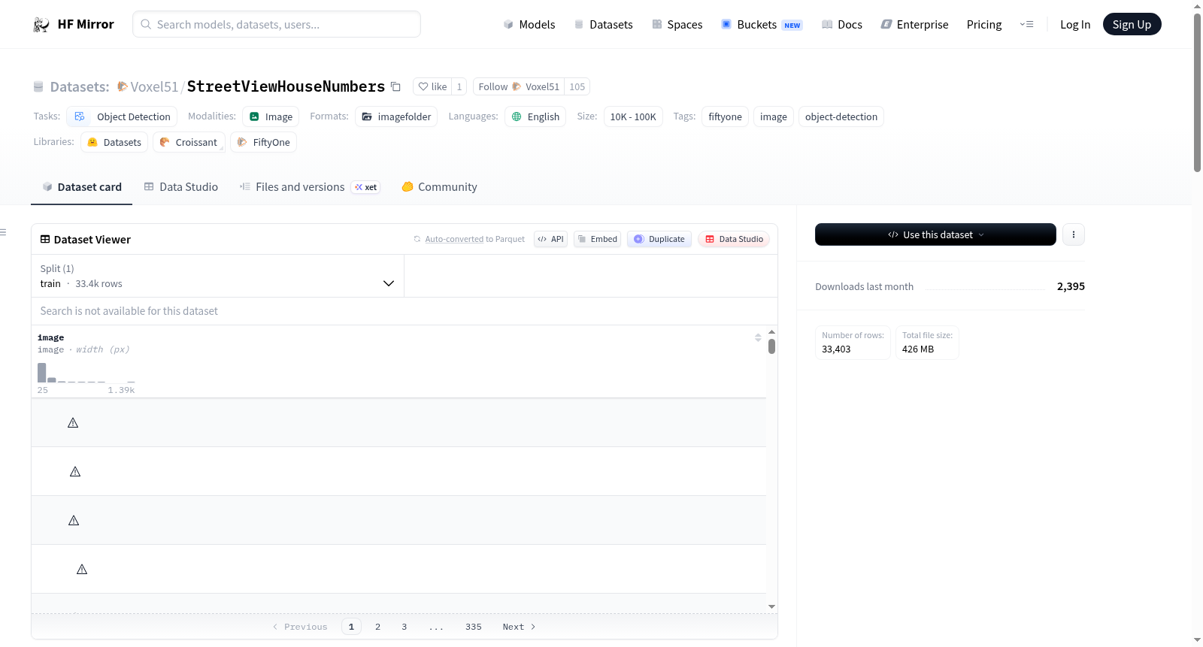1203x647 pixels.
Task: Open the Enterprise nav item
Action: click(x=914, y=25)
